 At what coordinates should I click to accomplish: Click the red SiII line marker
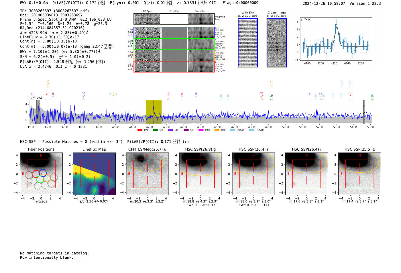[x=182, y=96]
